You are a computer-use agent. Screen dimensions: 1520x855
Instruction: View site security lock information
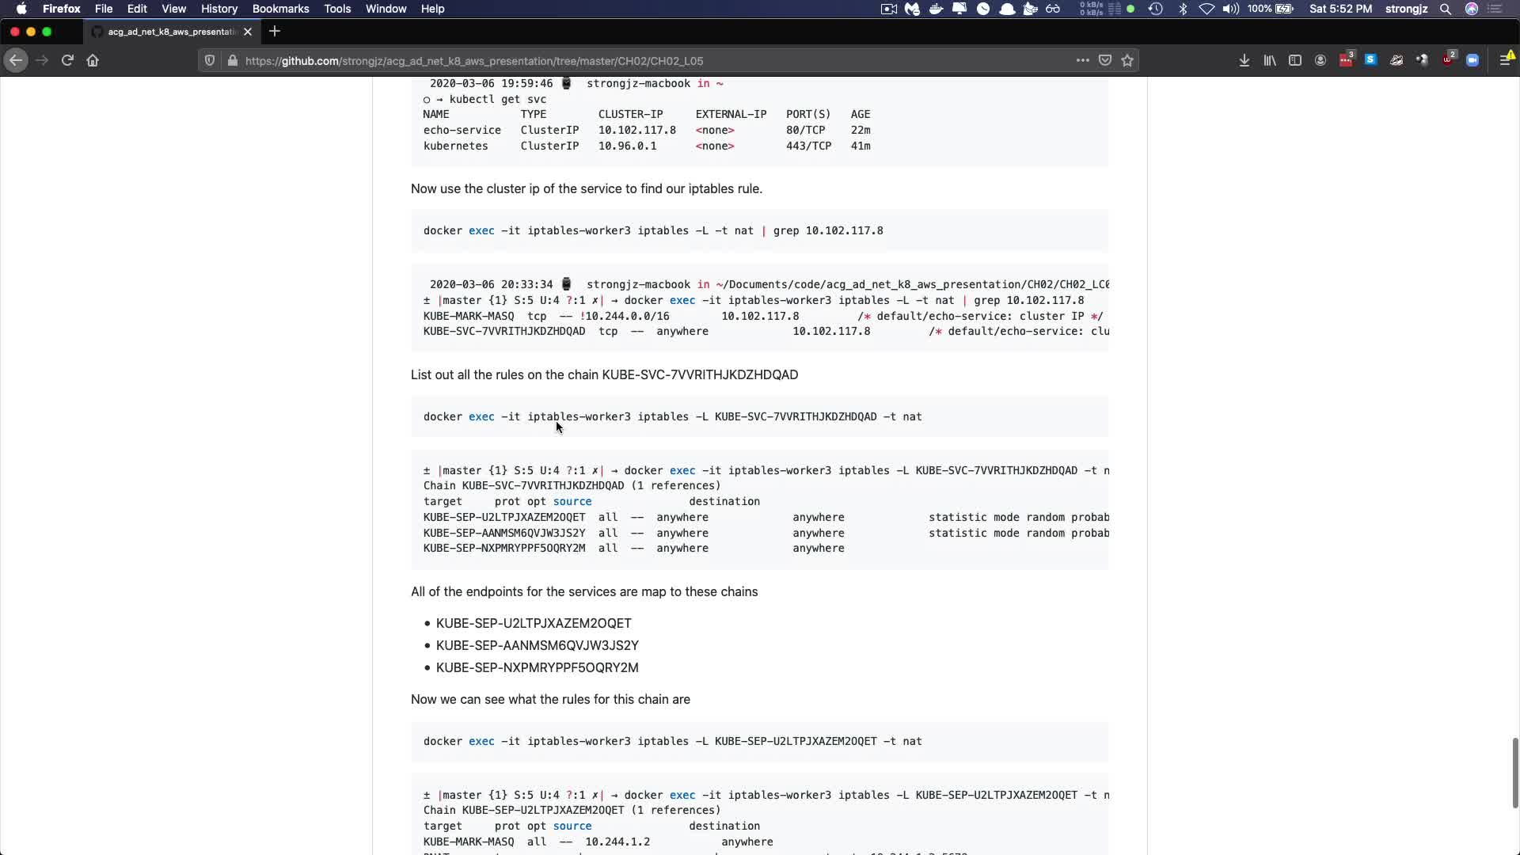tap(232, 60)
